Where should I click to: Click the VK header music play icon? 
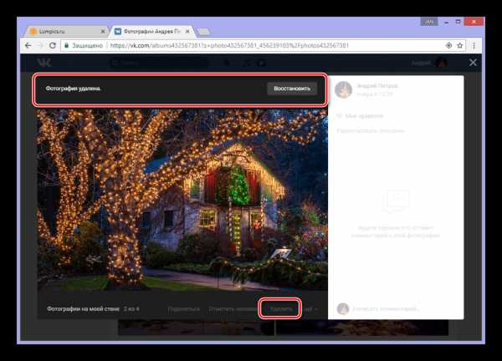tap(262, 63)
